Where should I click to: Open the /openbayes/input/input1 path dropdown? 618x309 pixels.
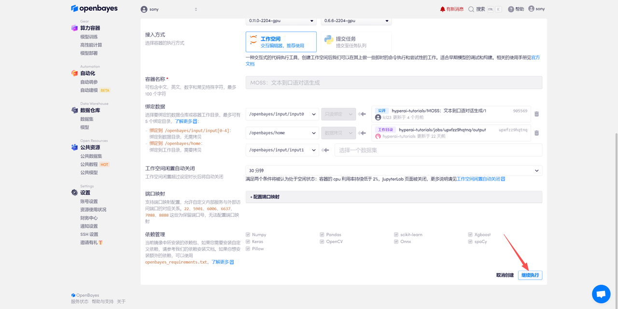282,150
